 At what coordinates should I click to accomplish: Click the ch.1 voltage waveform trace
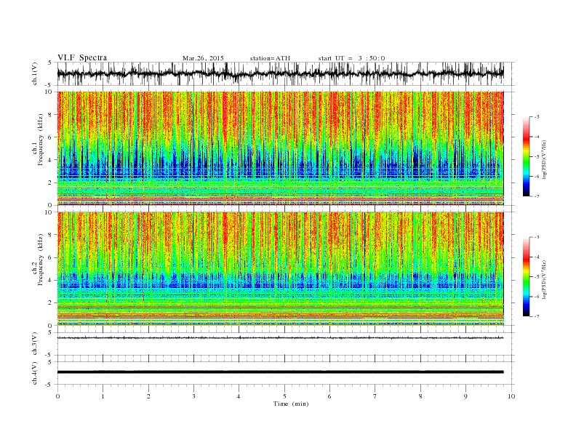tap(280, 73)
